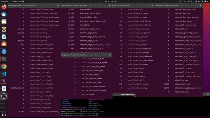Select 'sock:inet_sock_set_state' entry

[x=93, y=67]
